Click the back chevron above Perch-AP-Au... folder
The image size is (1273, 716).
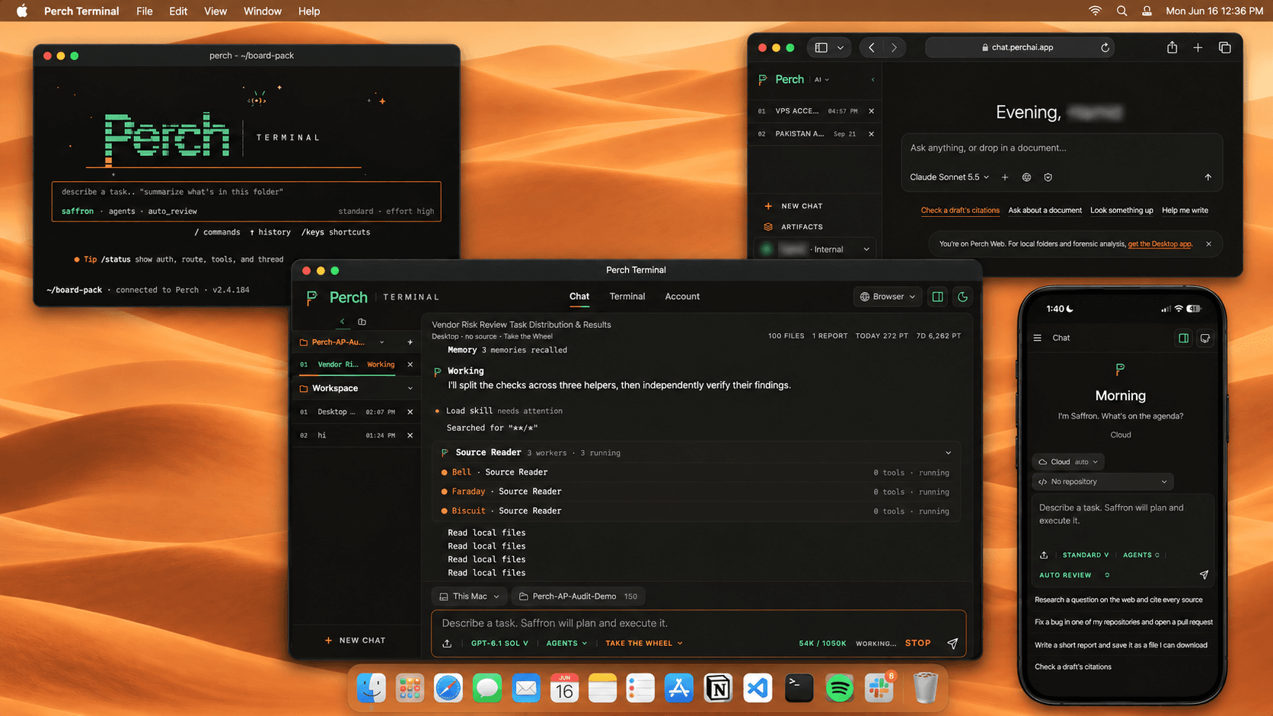pos(343,322)
